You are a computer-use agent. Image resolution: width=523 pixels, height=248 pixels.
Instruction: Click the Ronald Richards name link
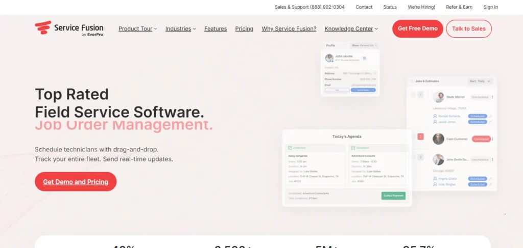tap(449, 116)
